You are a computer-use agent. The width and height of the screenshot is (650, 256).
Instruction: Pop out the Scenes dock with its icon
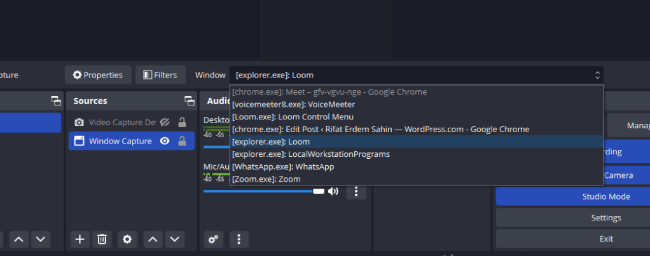coord(55,100)
